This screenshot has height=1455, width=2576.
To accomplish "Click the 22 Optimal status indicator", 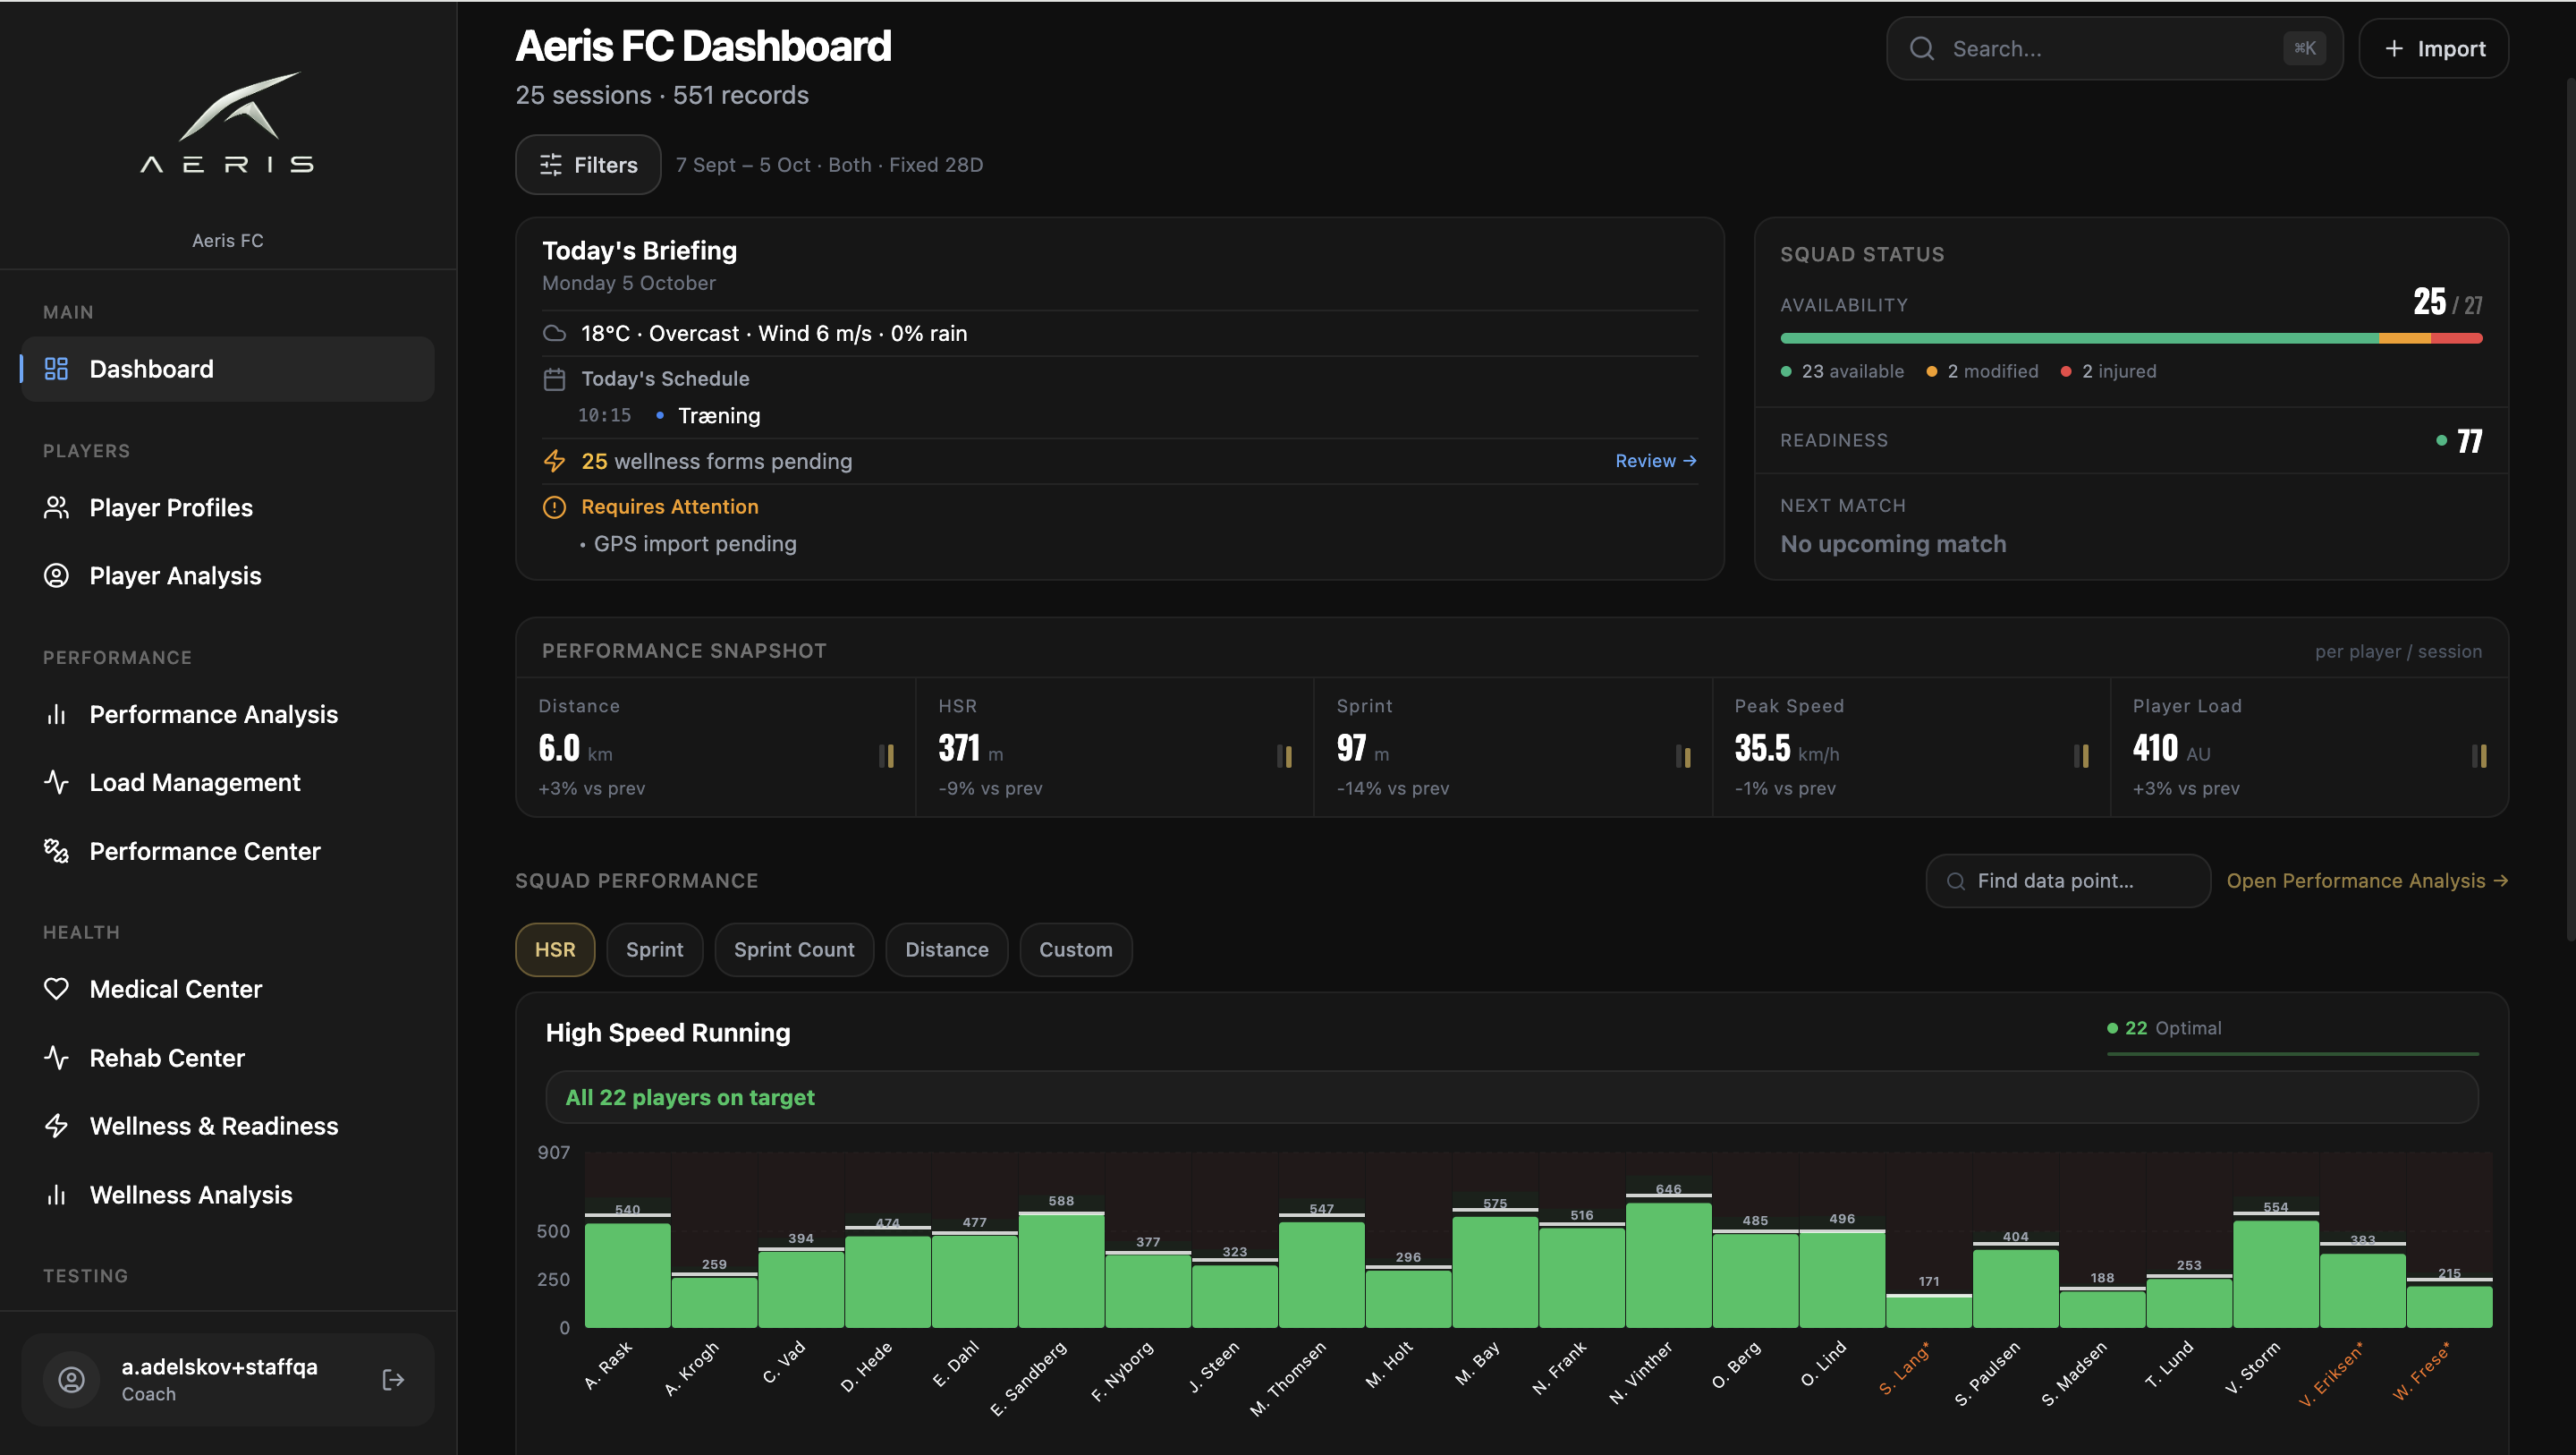I will click(x=2165, y=1029).
